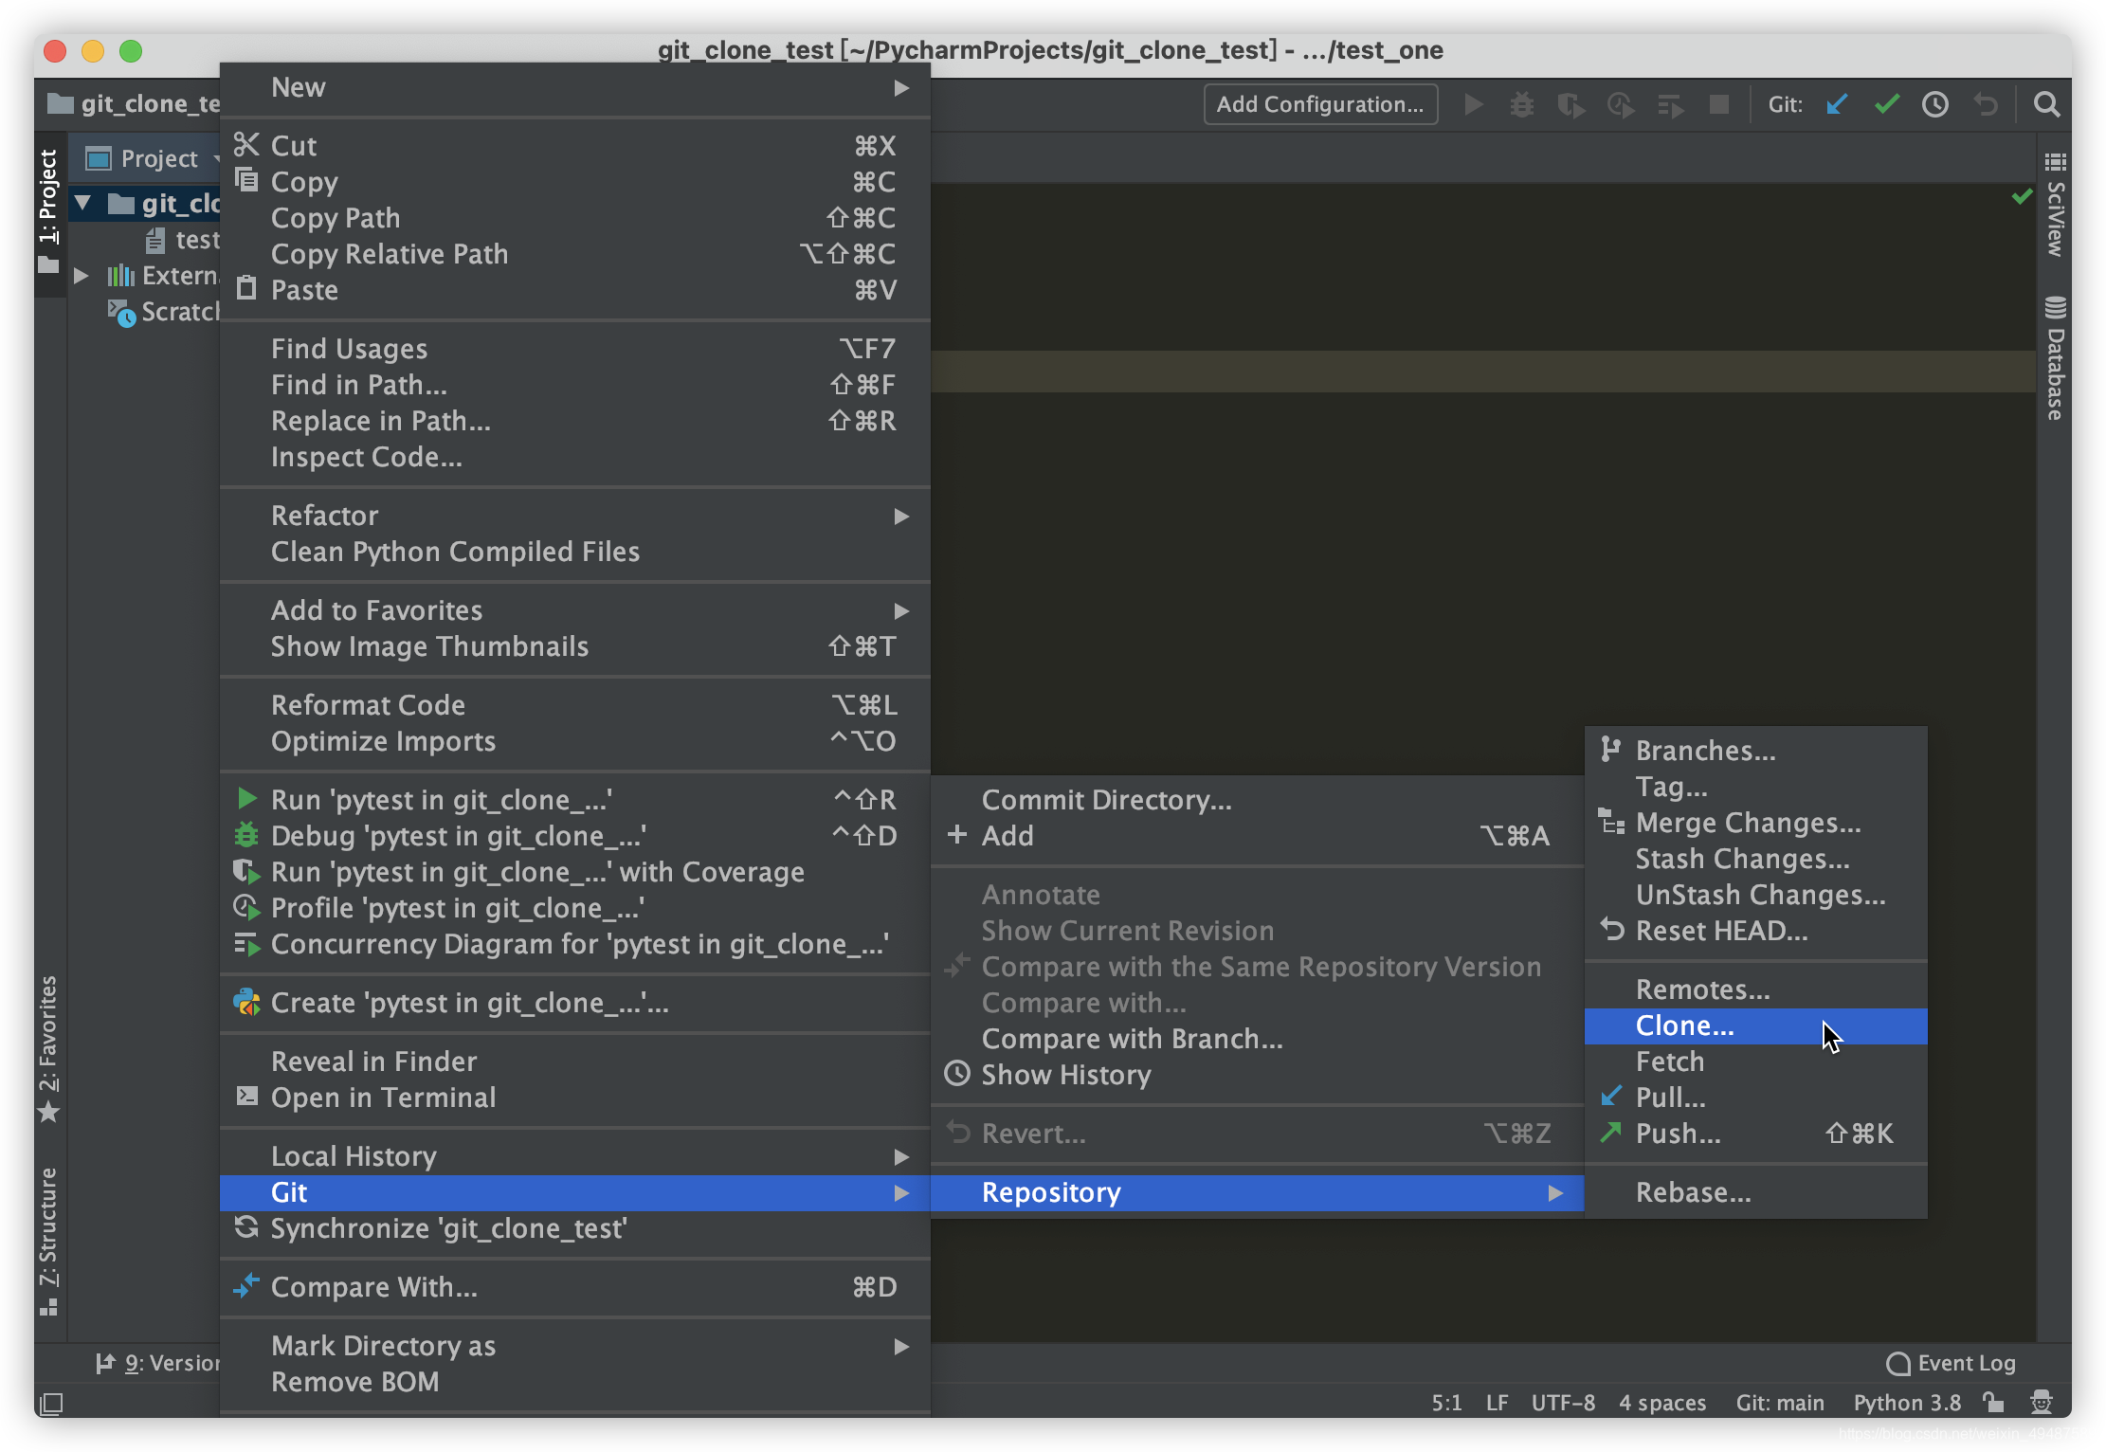
Task: Open the Z: Structure tool window
Action: [48, 1242]
